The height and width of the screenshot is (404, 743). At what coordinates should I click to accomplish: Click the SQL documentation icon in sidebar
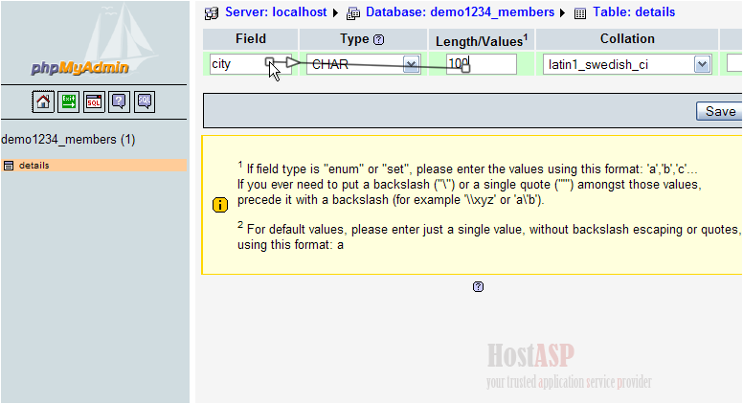coord(144,101)
